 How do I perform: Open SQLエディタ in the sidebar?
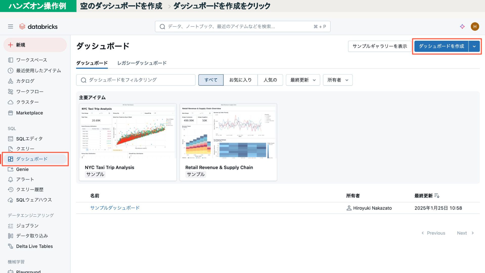35,139
